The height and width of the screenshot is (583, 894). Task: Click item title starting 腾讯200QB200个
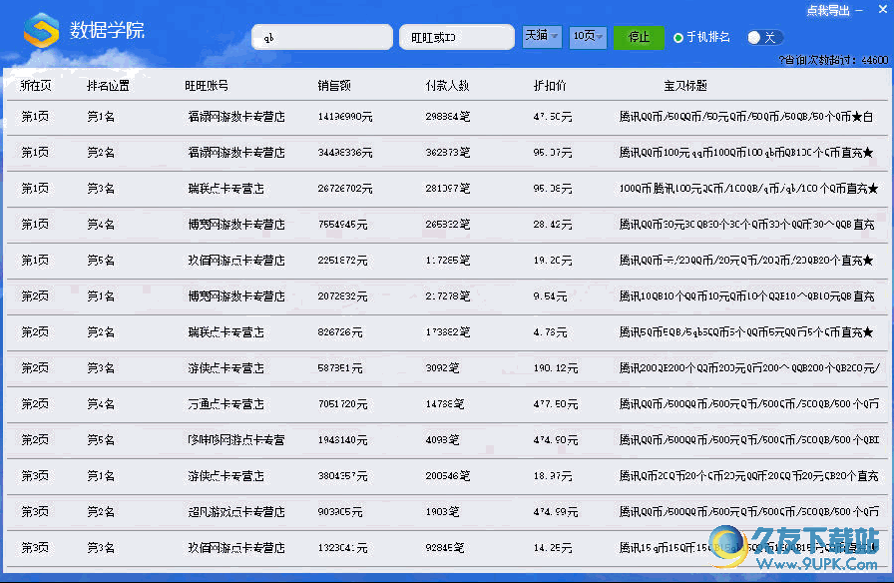tap(749, 368)
